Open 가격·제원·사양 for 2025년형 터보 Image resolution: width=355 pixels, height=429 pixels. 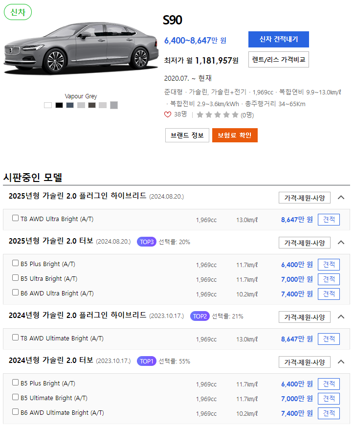(x=305, y=243)
